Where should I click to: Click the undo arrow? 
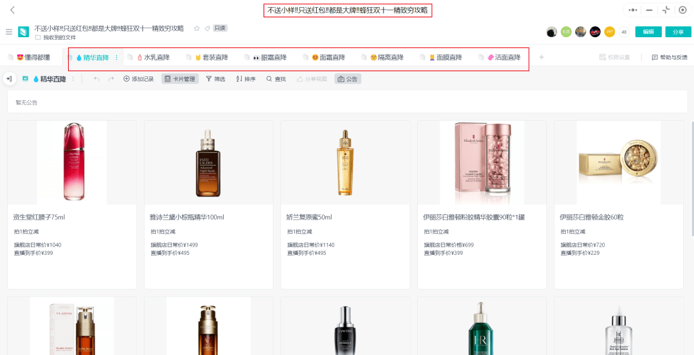coord(97,79)
